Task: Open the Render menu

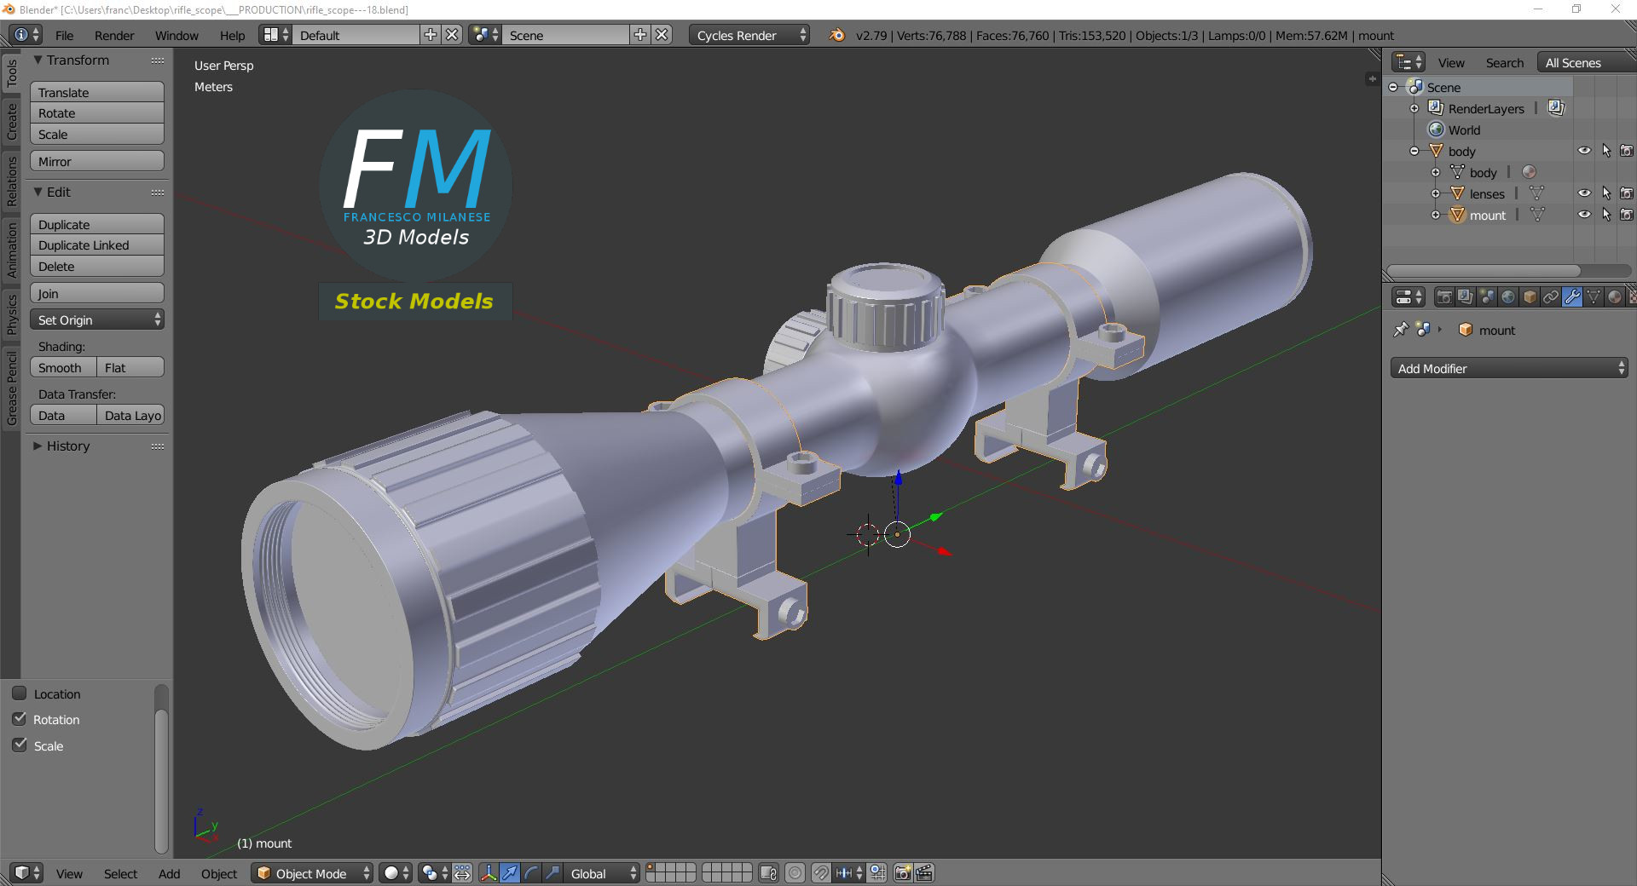Action: pos(113,35)
